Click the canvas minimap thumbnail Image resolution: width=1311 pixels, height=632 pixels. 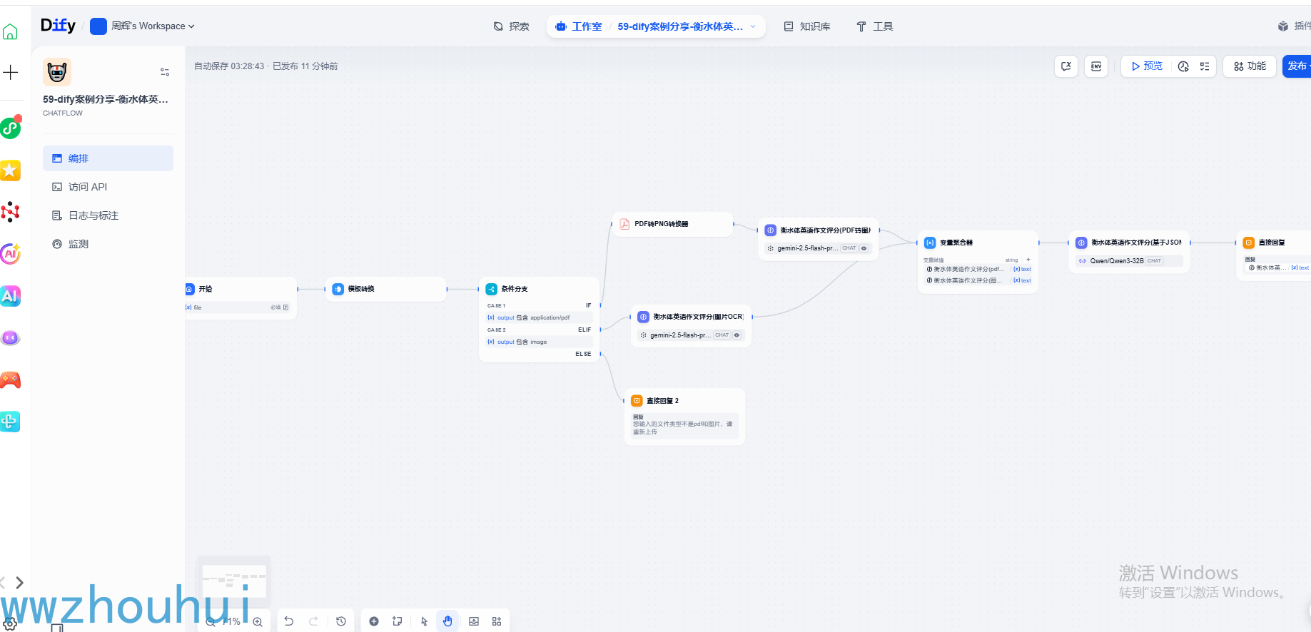click(x=234, y=581)
